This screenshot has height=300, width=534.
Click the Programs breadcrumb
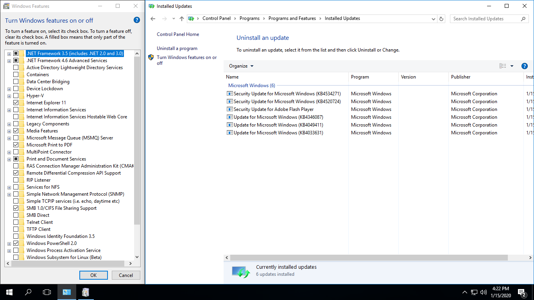[249, 18]
